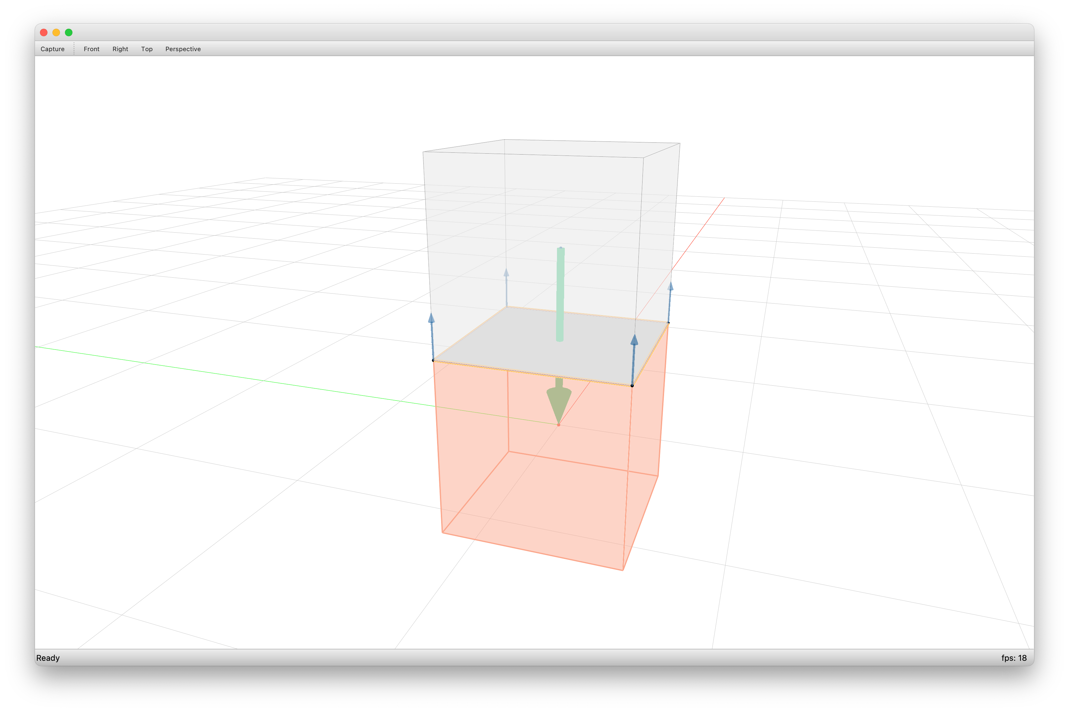The height and width of the screenshot is (712, 1069).
Task: Click the Capture toolbar button
Action: 52,49
